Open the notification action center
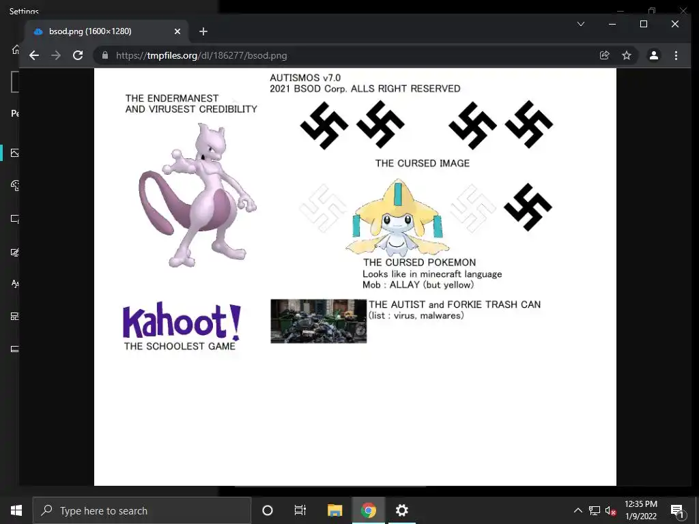Image resolution: width=699 pixels, height=524 pixels. [677, 510]
